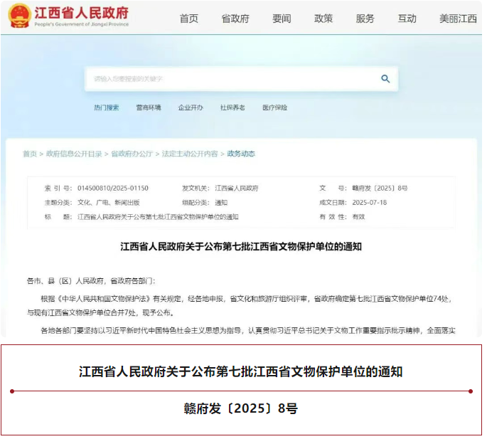Navigate to 省政府办公厅 breadcrumb link
The width and height of the screenshot is (487, 439).
[132, 154]
